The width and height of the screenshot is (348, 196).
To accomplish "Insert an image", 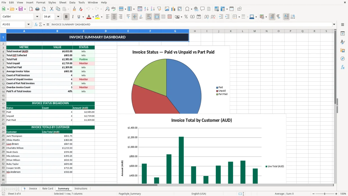I will click(167, 9).
